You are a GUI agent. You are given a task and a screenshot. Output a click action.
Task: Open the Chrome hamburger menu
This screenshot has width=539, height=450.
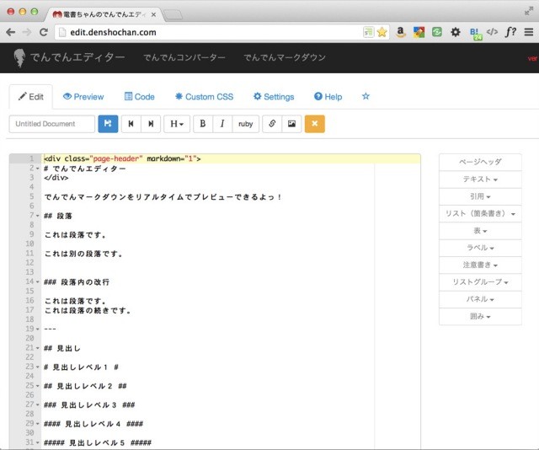click(x=529, y=32)
